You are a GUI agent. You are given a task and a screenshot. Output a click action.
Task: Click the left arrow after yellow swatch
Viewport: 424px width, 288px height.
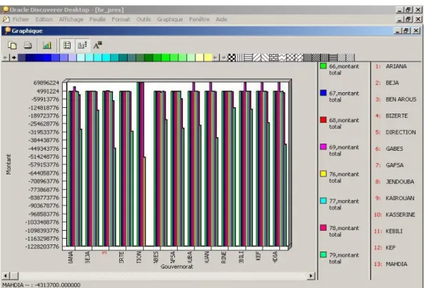tap(216, 57)
